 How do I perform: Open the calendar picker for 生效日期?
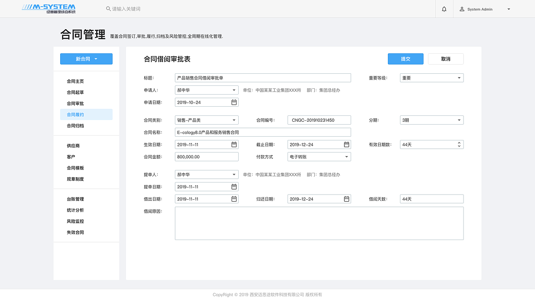pyautogui.click(x=234, y=144)
